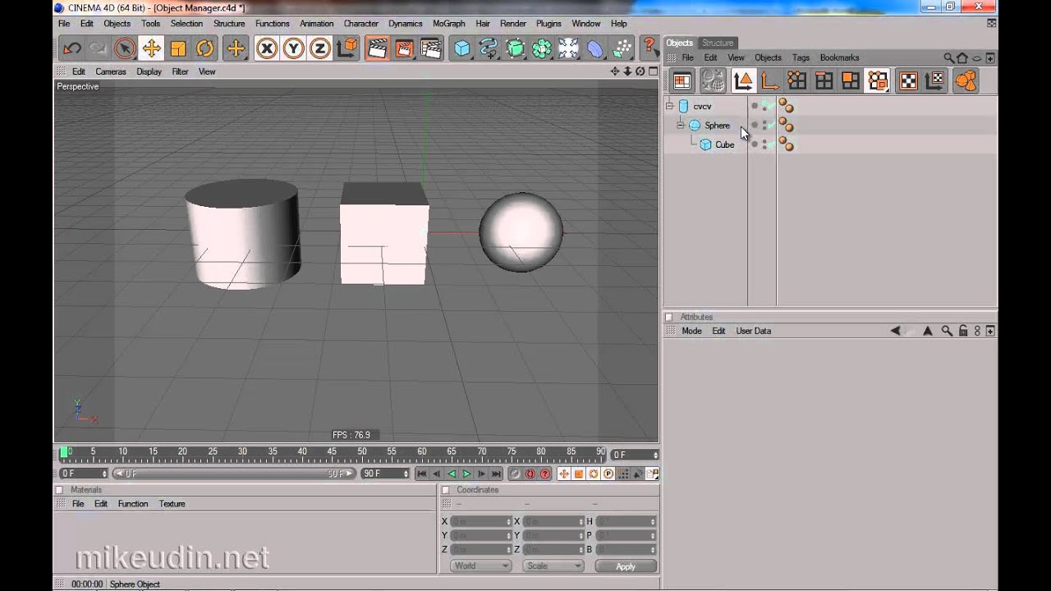Open the World coordinate dropdown
Viewport: 1051px width, 591px height.
pos(480,566)
